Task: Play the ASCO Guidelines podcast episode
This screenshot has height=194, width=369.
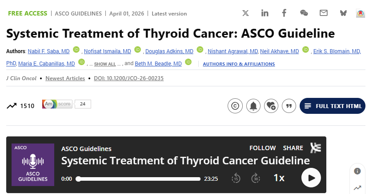Action: 311,178
